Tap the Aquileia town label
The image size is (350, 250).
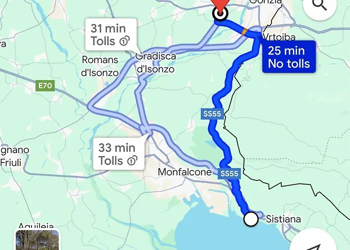click(35, 226)
